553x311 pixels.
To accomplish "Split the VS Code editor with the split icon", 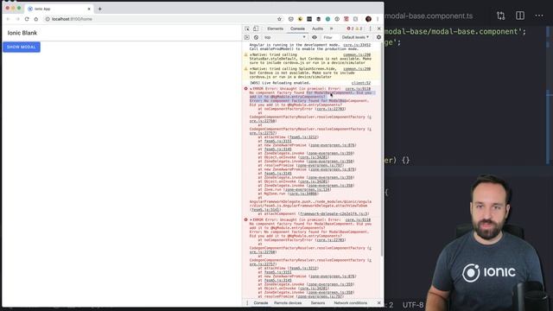I will (x=520, y=16).
